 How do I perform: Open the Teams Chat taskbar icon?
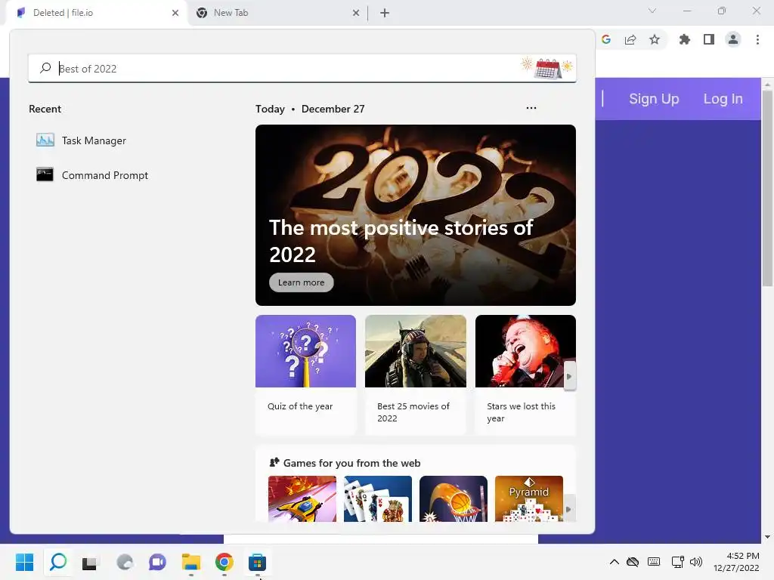157,562
